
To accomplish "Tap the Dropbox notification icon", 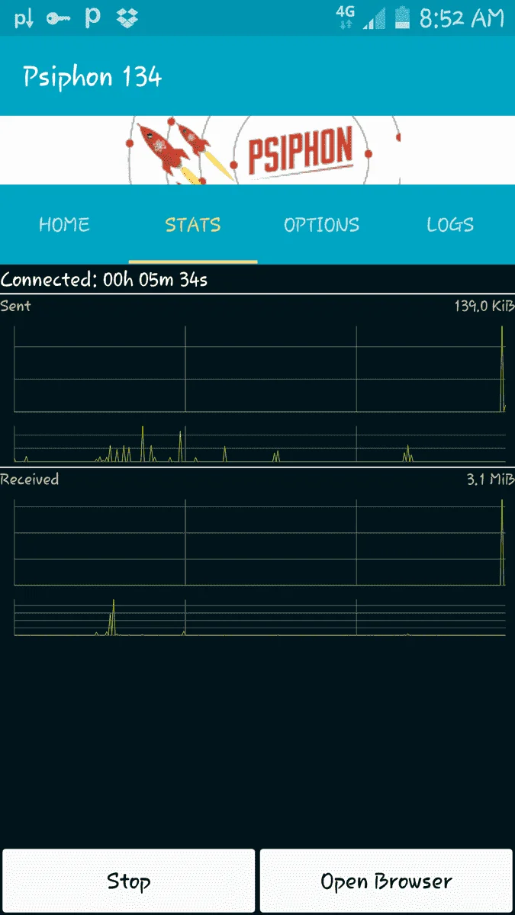I will coord(127,19).
